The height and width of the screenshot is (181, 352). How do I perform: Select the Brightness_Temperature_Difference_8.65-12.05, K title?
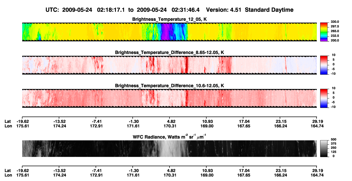pos(170,52)
